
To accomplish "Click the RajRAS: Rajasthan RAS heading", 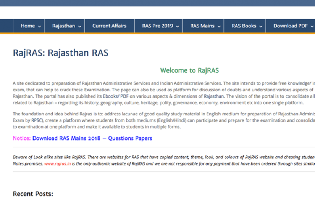I will coord(61,53).
